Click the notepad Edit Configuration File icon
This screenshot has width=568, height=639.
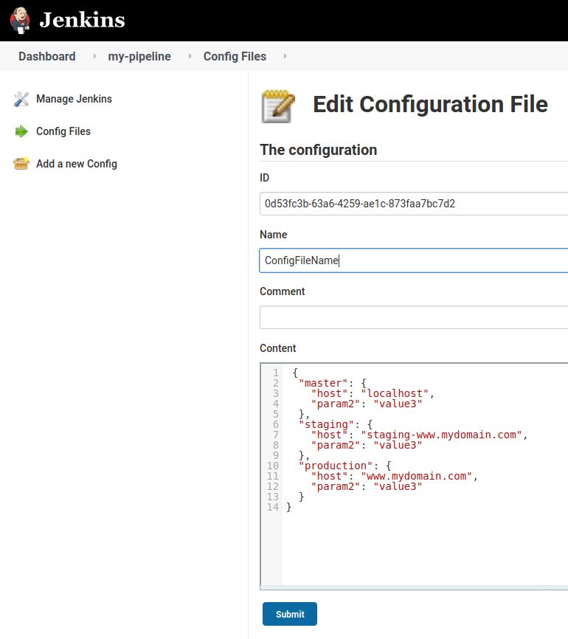tap(278, 106)
